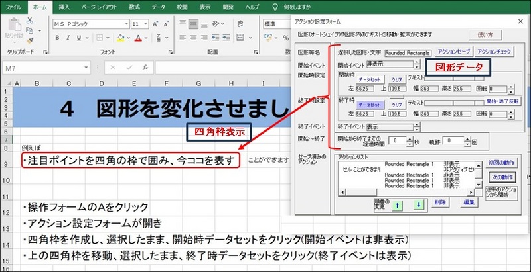This screenshot has height=272, width=531.
Task: Click the アクションセーブ button
Action: [x=453, y=52]
